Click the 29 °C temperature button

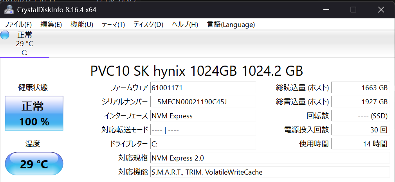(x=34, y=164)
